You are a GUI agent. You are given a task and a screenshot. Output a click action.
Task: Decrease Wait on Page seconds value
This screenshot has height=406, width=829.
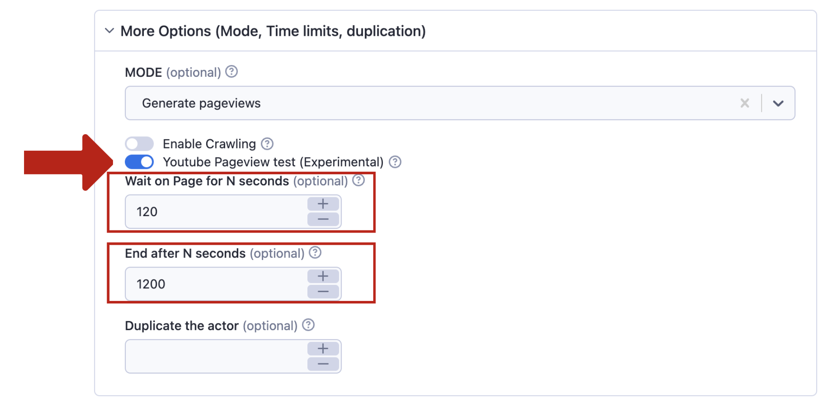coord(323,219)
